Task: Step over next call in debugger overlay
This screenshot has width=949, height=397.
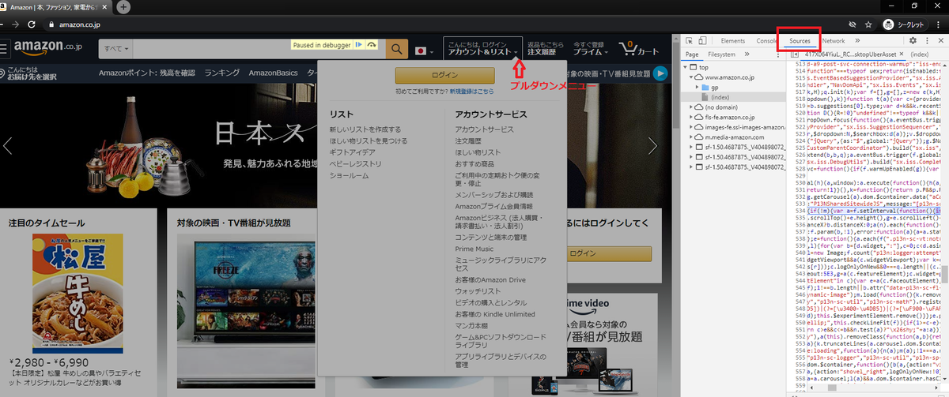Action: tap(372, 45)
